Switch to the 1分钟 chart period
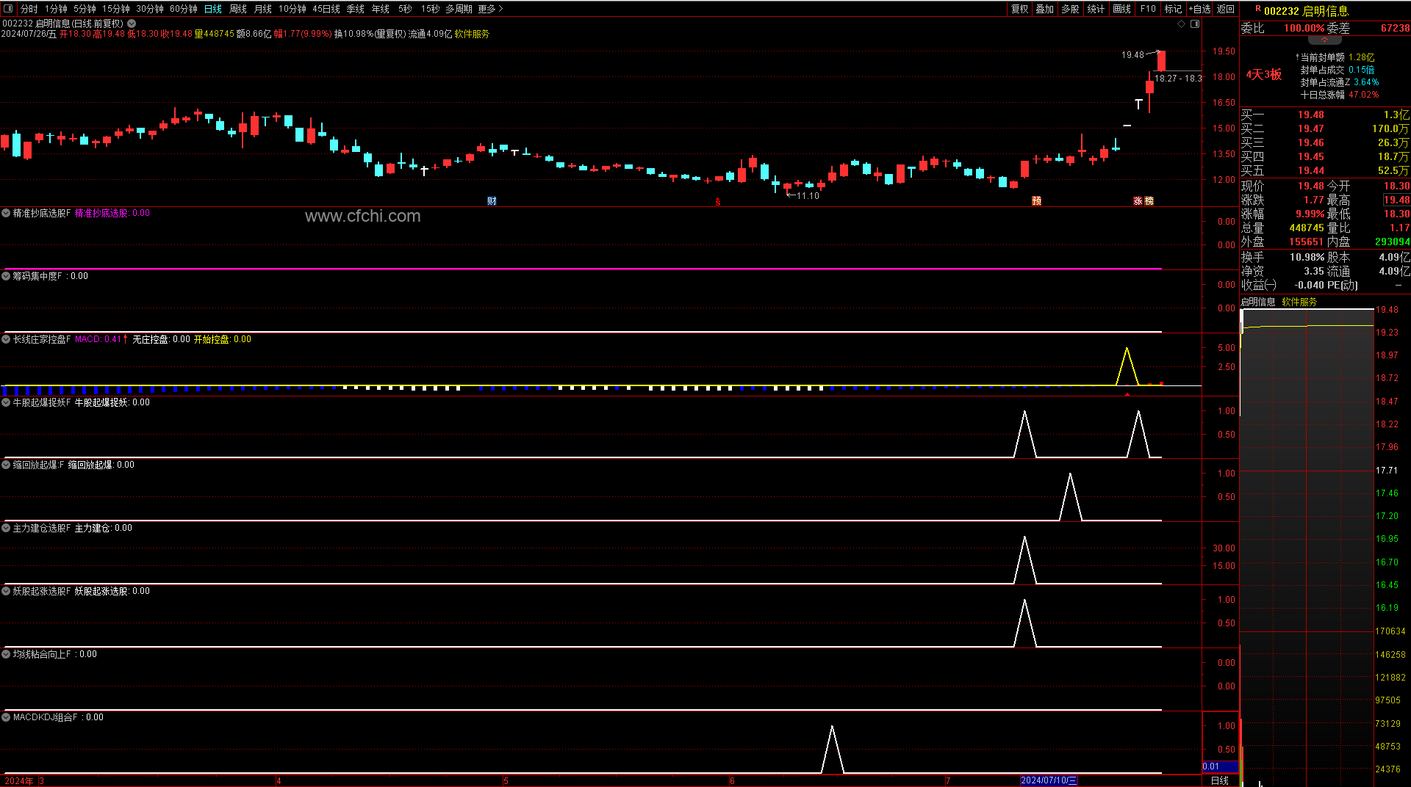The width and height of the screenshot is (1411, 787). [x=56, y=9]
